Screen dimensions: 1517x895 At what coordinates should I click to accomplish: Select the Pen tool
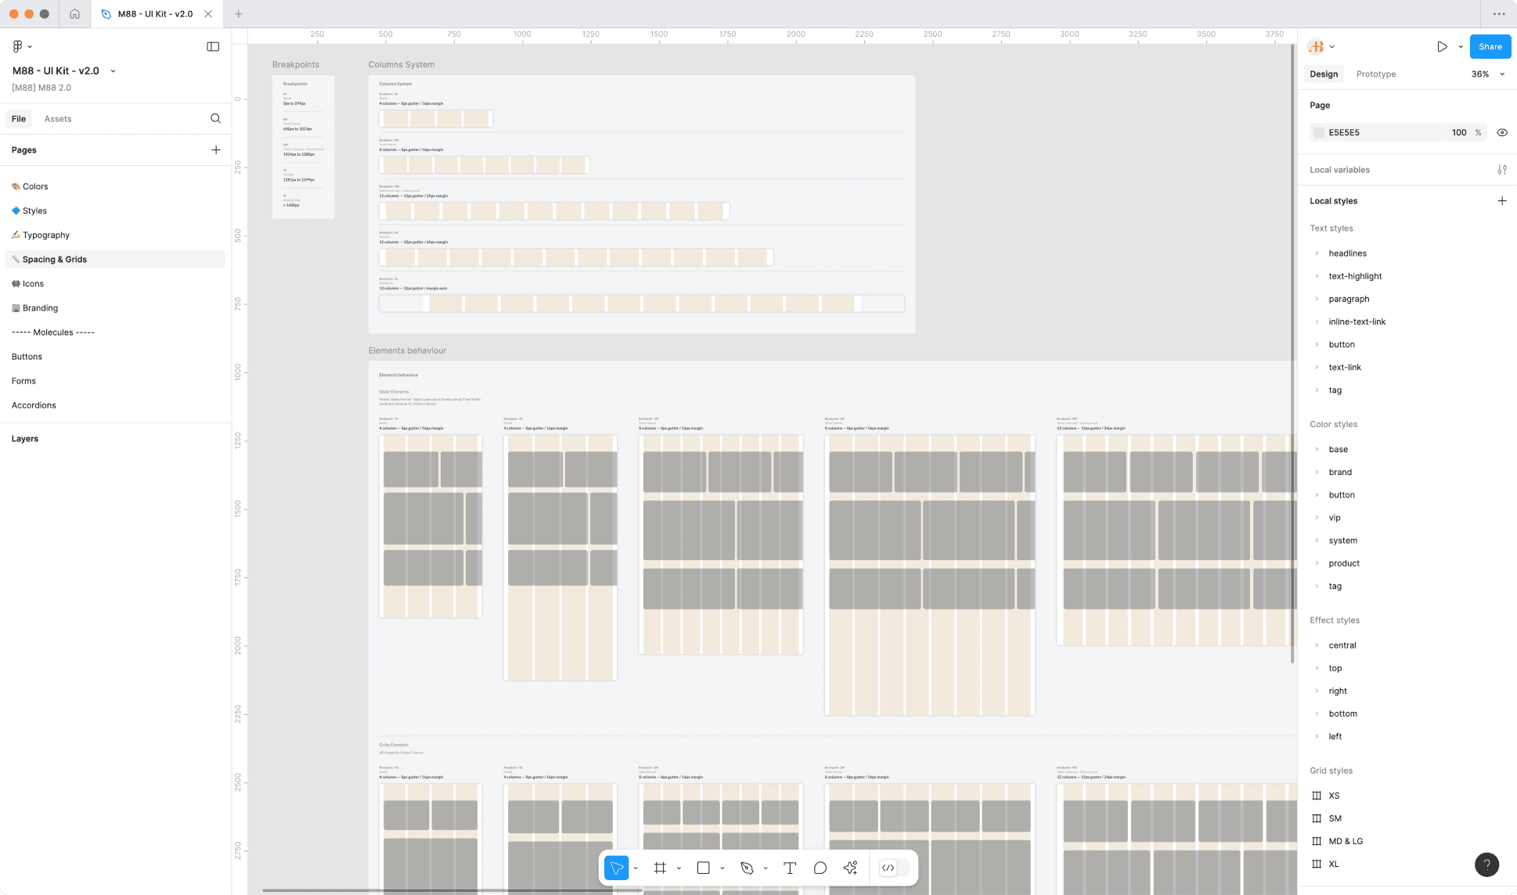point(747,868)
